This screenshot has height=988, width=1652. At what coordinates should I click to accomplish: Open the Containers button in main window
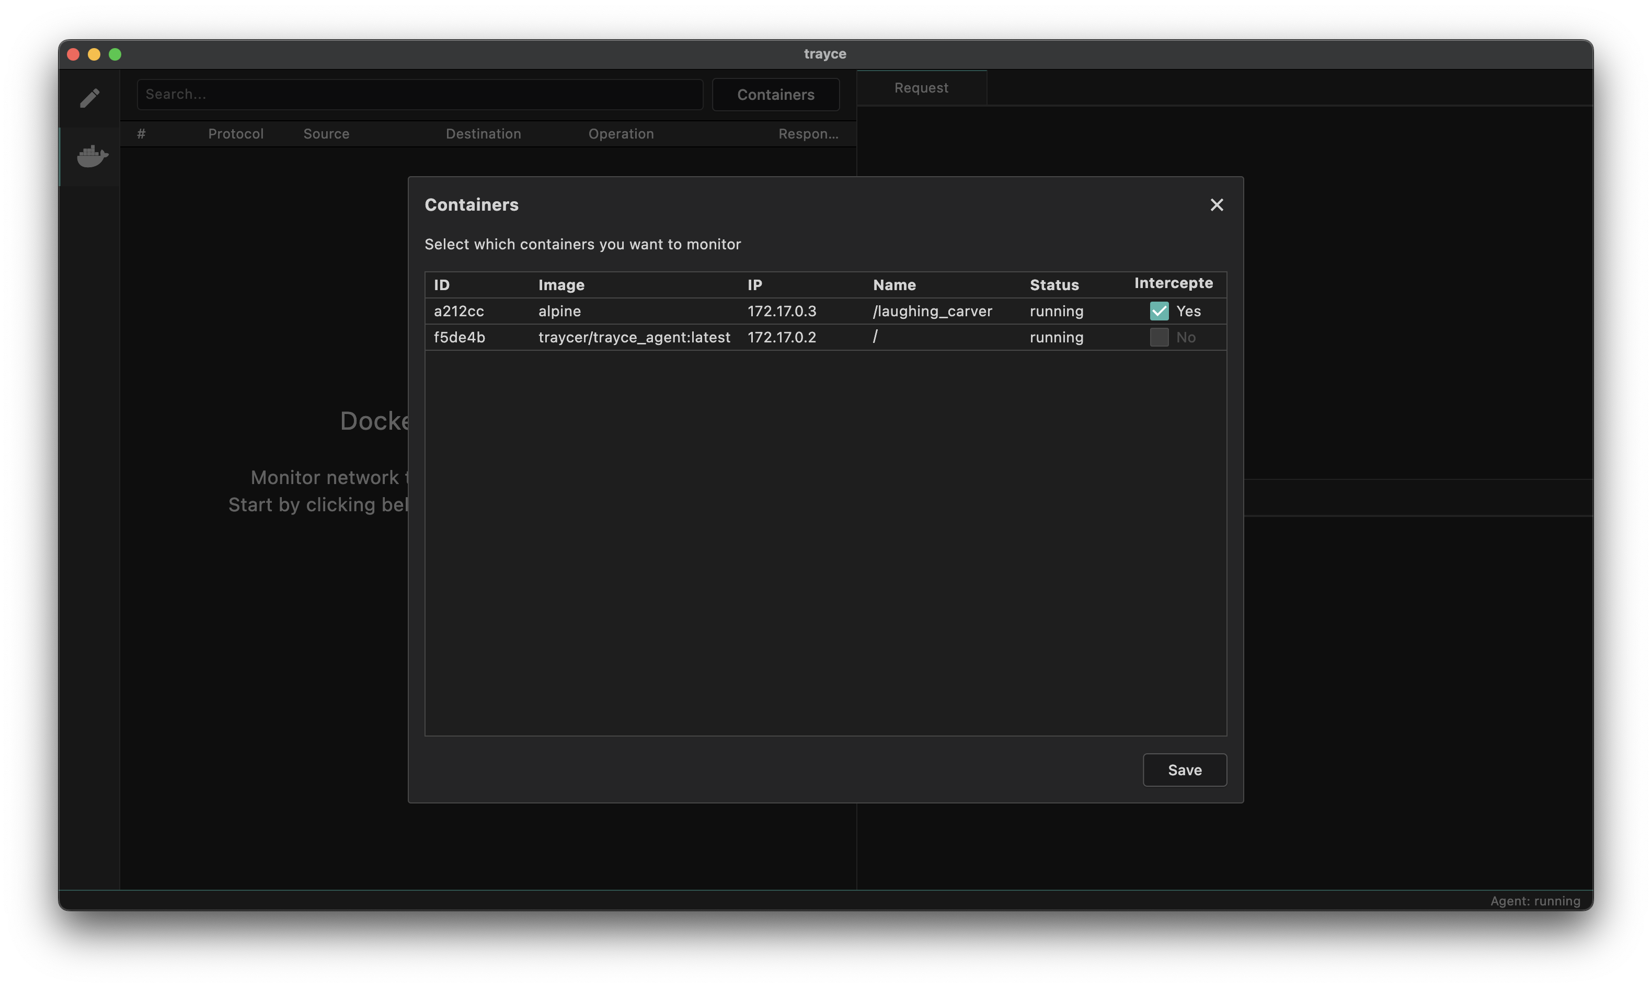click(x=775, y=95)
